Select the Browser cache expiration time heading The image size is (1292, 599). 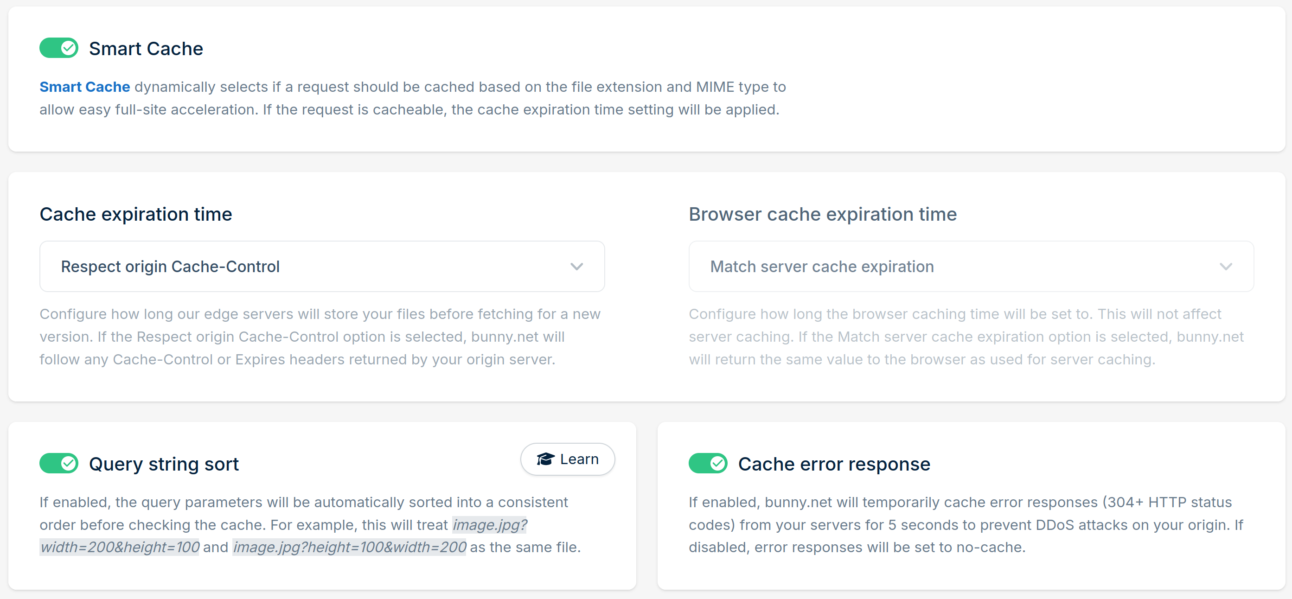(x=823, y=214)
